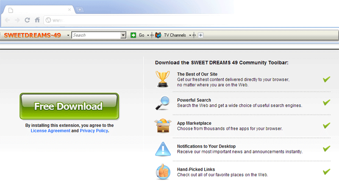Screen dimensions: 339x183
Task: Click the green Go arrow icon
Action: (x=133, y=35)
